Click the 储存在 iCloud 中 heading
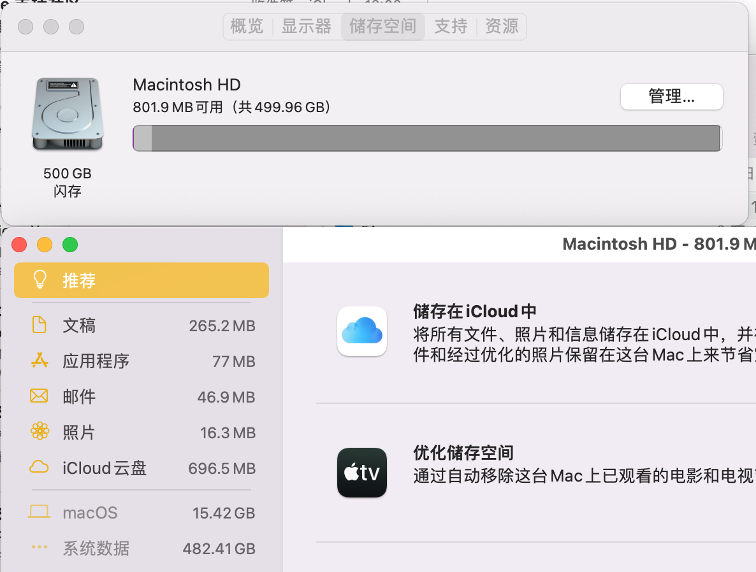 (475, 311)
